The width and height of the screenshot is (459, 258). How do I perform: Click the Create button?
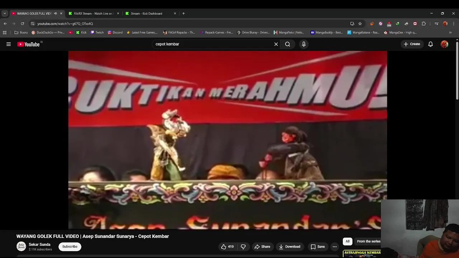pos(412,44)
